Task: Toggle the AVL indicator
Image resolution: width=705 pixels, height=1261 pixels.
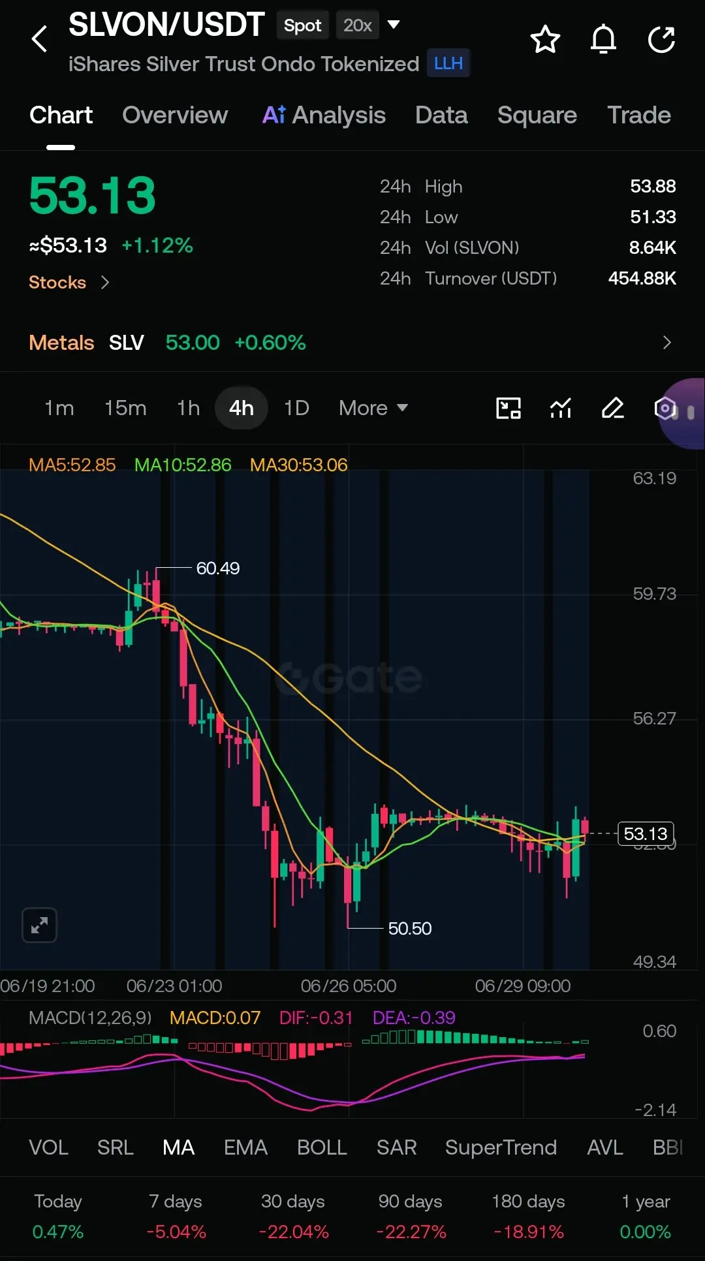Action: 605,1147
